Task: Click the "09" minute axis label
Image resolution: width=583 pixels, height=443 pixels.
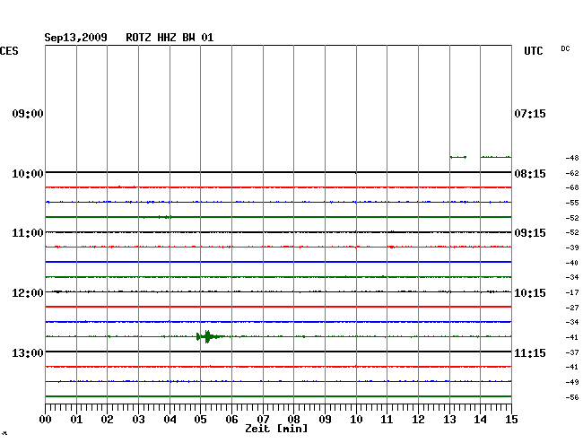Action: pos(325,420)
